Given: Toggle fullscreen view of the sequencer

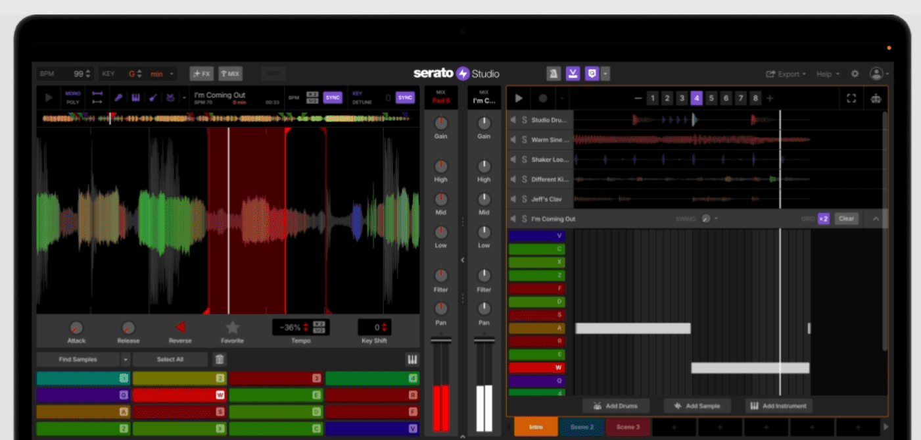Looking at the screenshot, I should (x=851, y=99).
